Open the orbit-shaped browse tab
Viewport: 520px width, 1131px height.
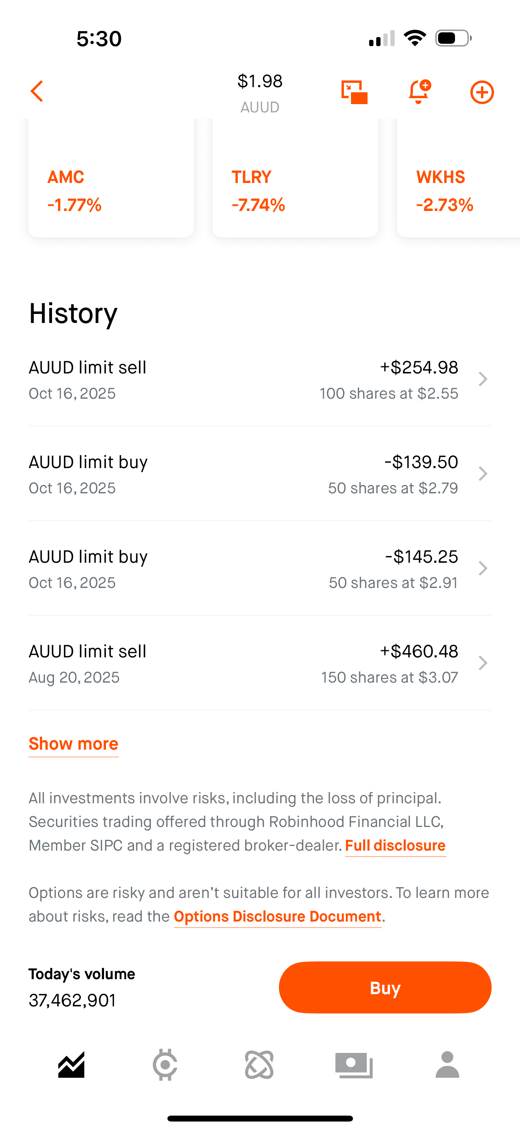pyautogui.click(x=260, y=1065)
